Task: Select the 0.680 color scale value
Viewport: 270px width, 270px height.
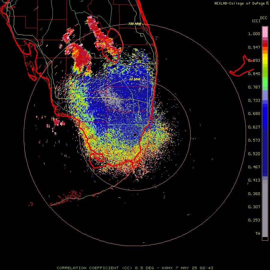Action: 254,114
